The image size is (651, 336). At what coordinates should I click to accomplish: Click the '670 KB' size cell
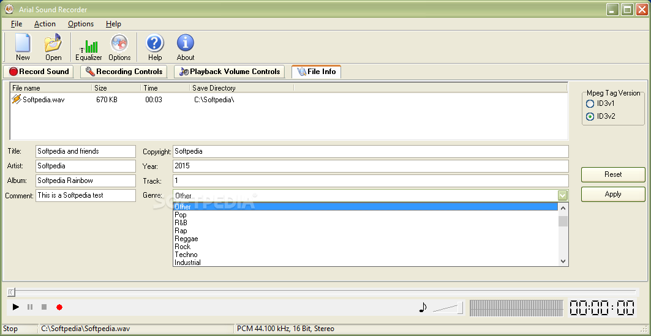pyautogui.click(x=107, y=100)
